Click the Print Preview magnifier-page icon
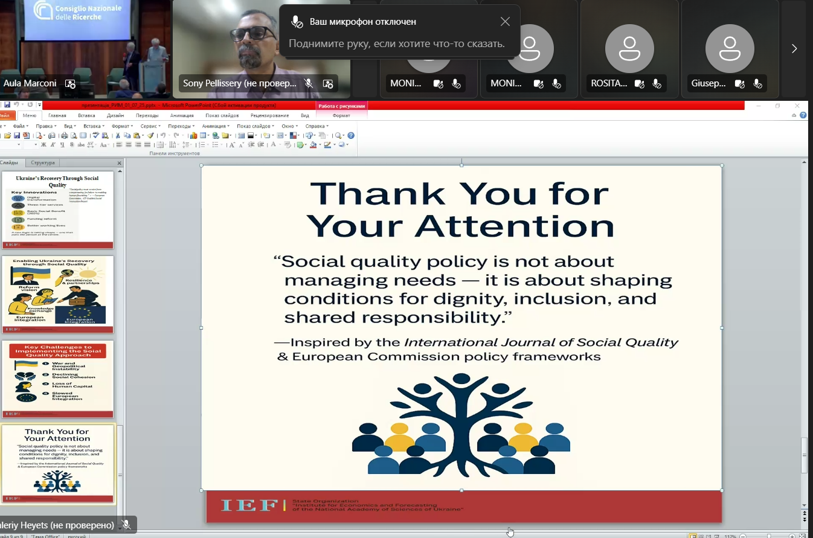This screenshot has width=813, height=538. [x=74, y=135]
